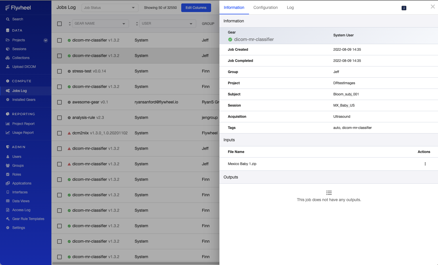
Task: Switch to the Configuration tab
Action: [265, 7]
